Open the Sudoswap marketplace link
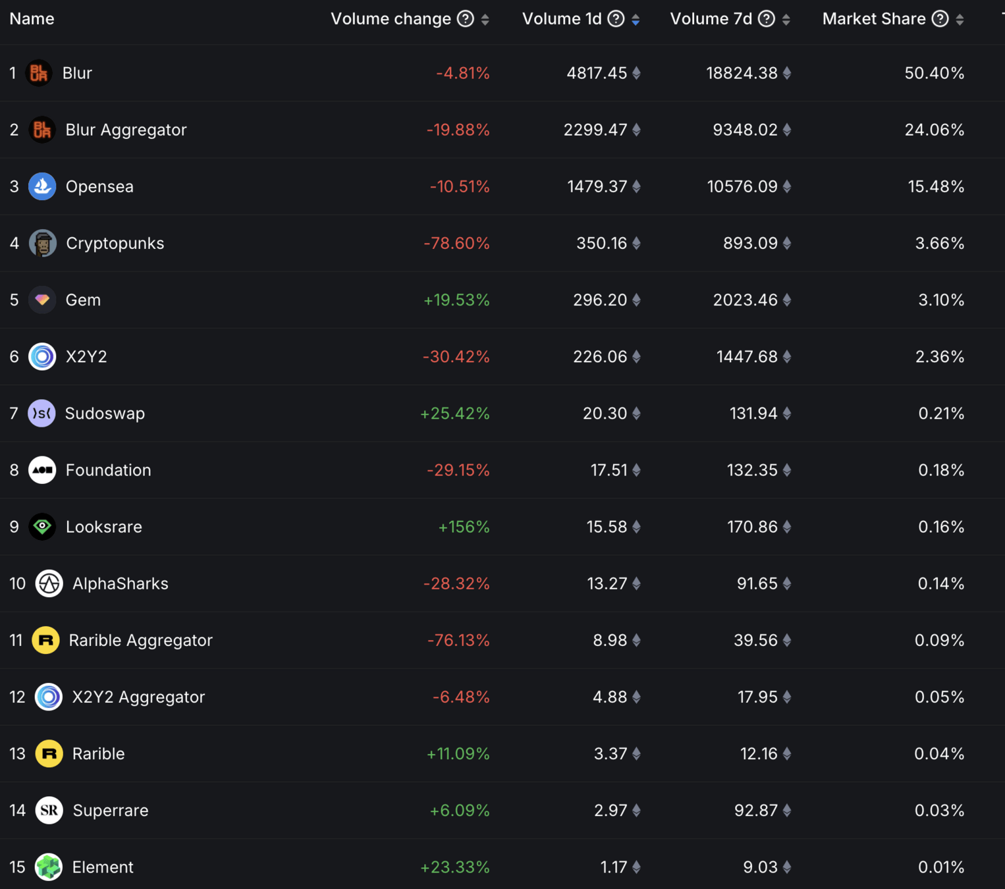Screen dimensions: 1005x889 105,414
